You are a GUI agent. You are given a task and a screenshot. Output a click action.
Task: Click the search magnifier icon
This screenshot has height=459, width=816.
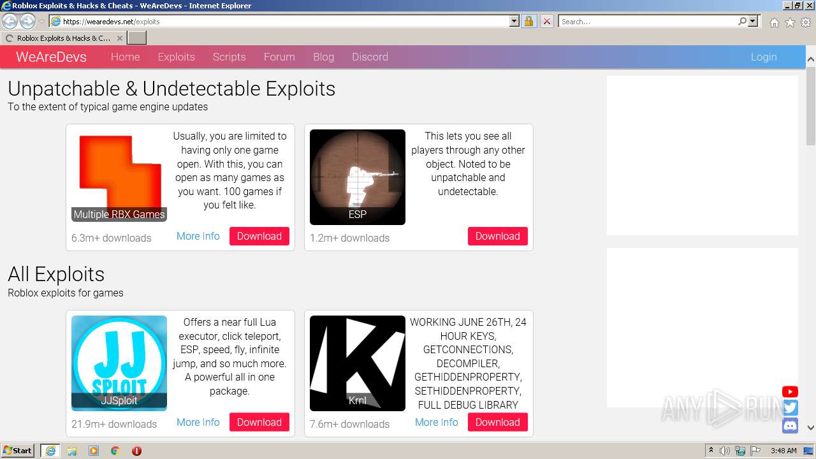742,21
